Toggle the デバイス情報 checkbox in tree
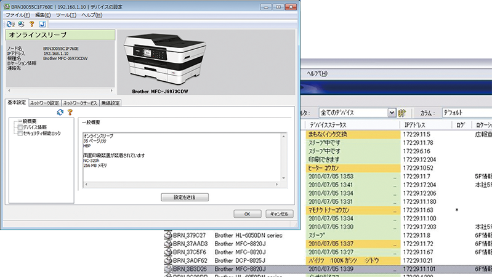This screenshot has height=277, width=492. tap(20, 127)
